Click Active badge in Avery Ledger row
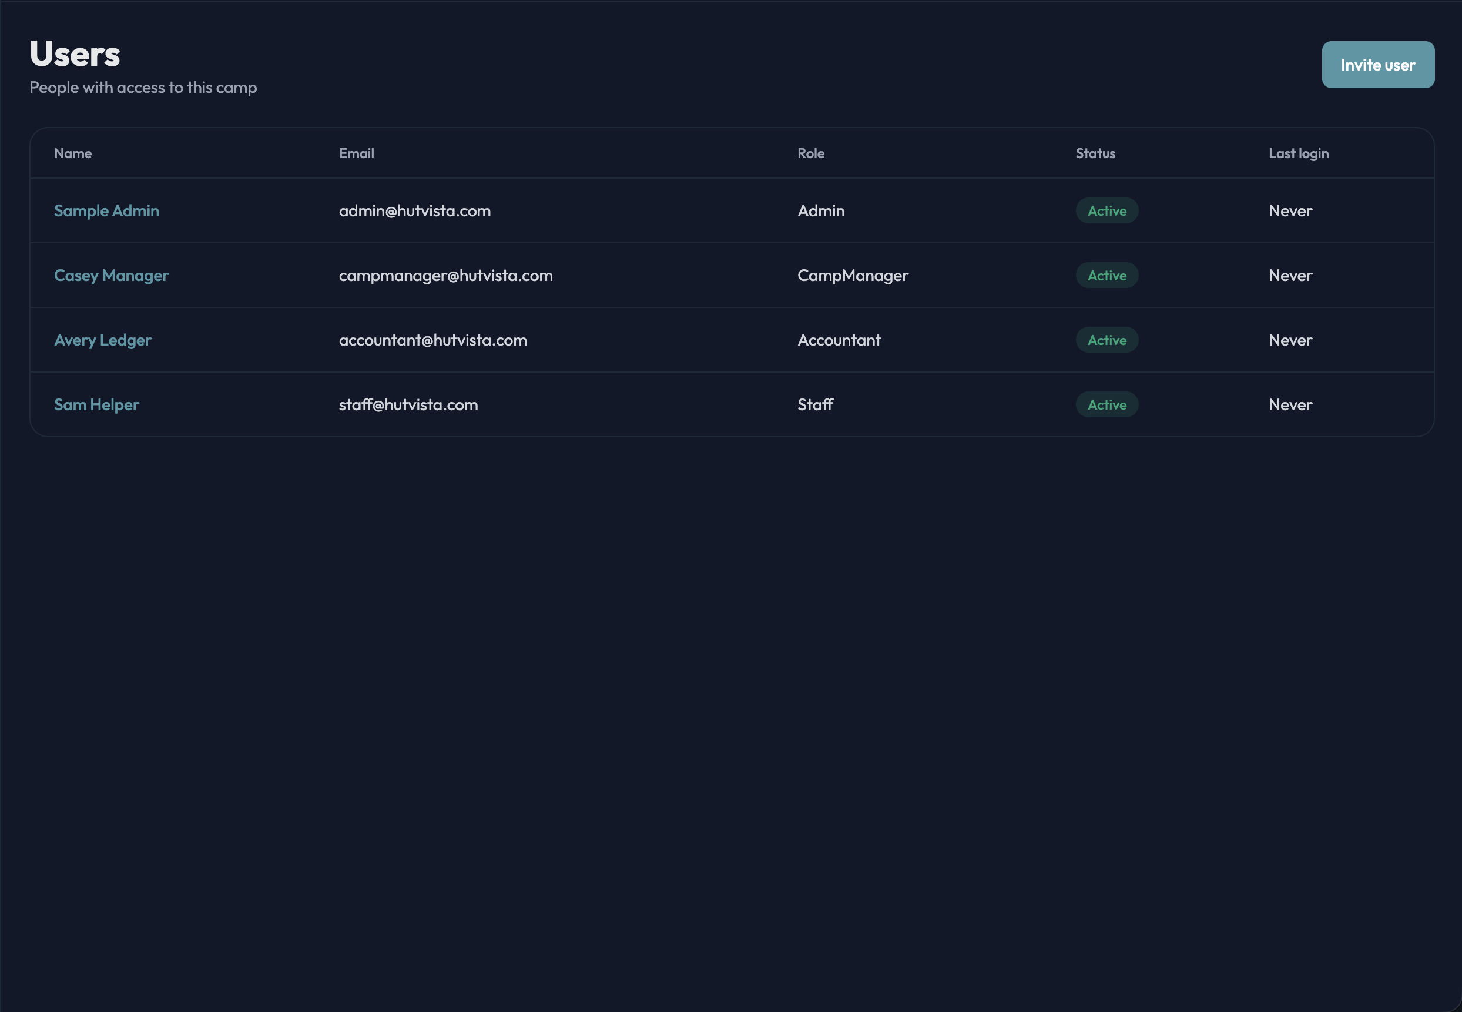1462x1012 pixels. click(1107, 340)
